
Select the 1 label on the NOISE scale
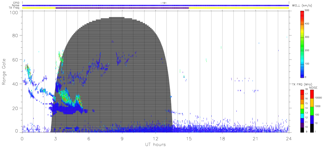pos(315,131)
